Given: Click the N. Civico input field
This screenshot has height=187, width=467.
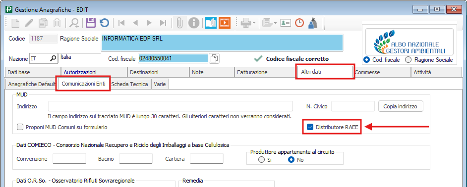Looking at the screenshot, I should (352, 106).
